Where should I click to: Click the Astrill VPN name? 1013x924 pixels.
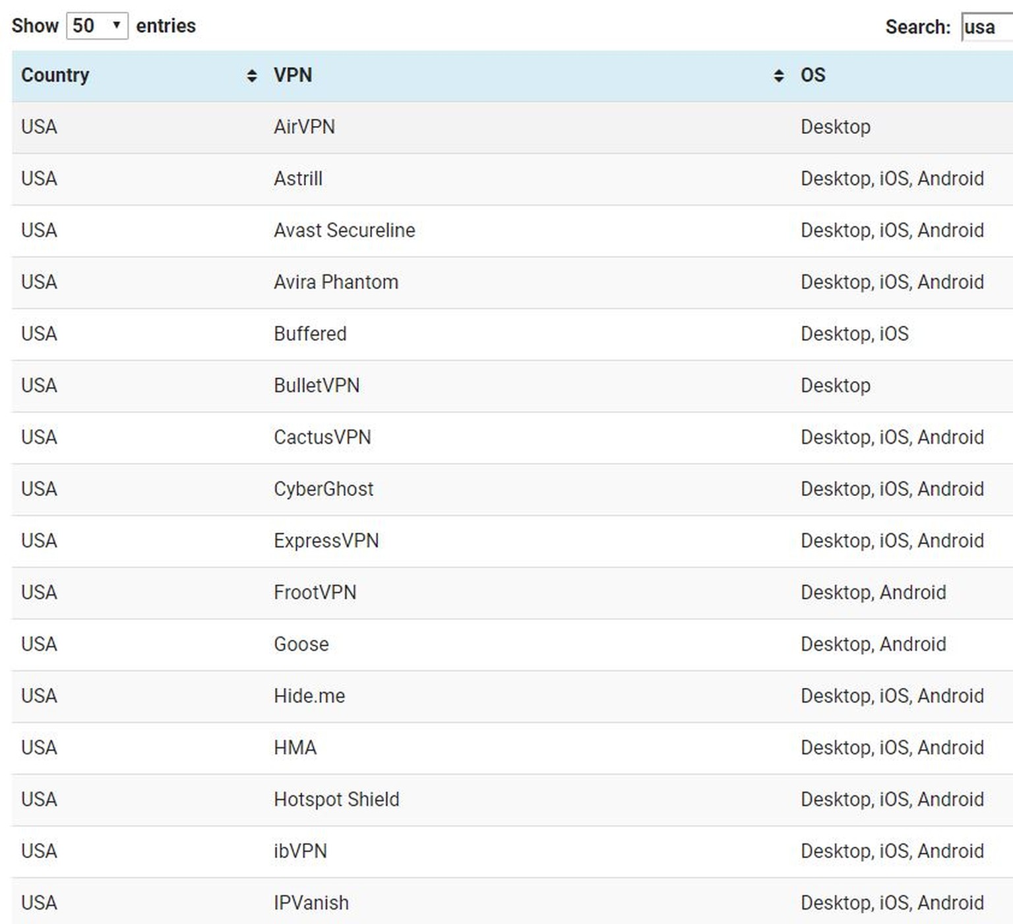tap(298, 179)
